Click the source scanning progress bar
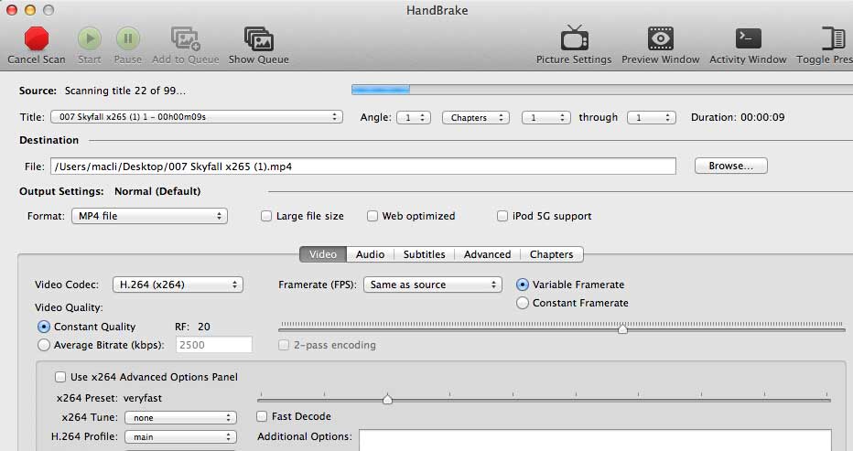This screenshot has height=451, width=853. pyautogui.click(x=602, y=90)
